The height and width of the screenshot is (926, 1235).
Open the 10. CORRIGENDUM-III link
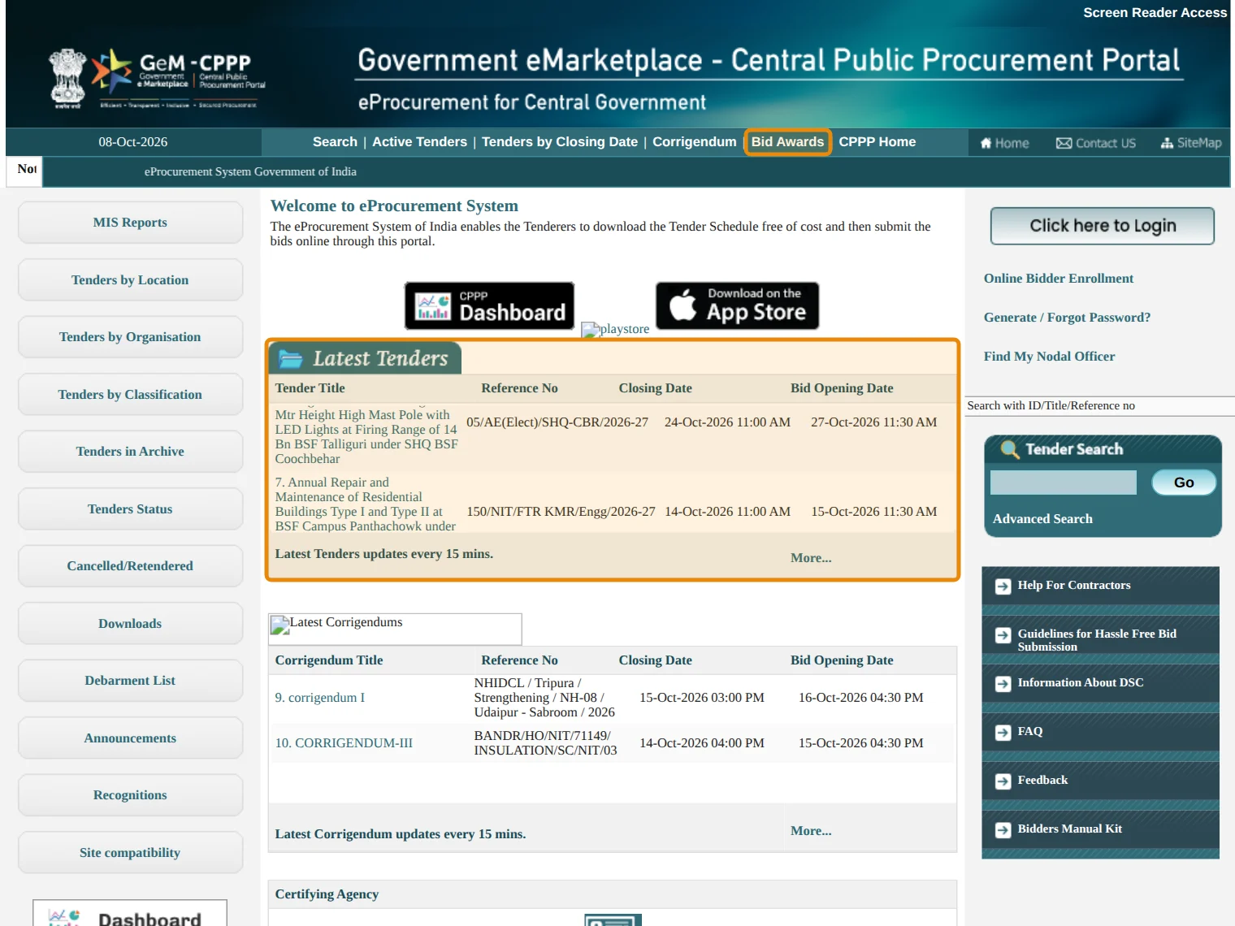(x=344, y=743)
